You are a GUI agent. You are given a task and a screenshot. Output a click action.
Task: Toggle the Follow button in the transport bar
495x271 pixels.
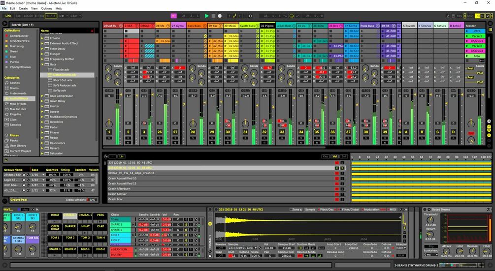coord(174,16)
